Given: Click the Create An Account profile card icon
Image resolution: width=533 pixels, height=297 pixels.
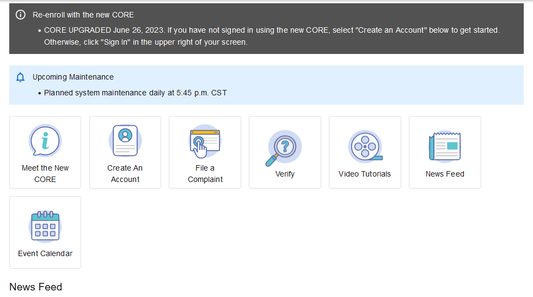Looking at the screenshot, I should click(125, 141).
